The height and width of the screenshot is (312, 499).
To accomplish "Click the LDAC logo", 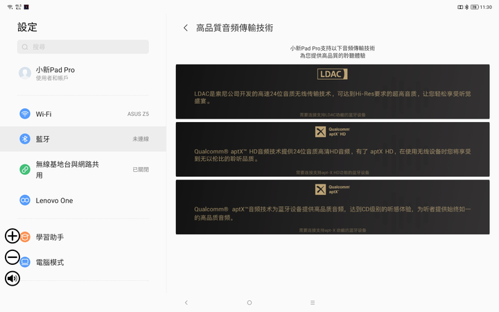I will (332, 74).
